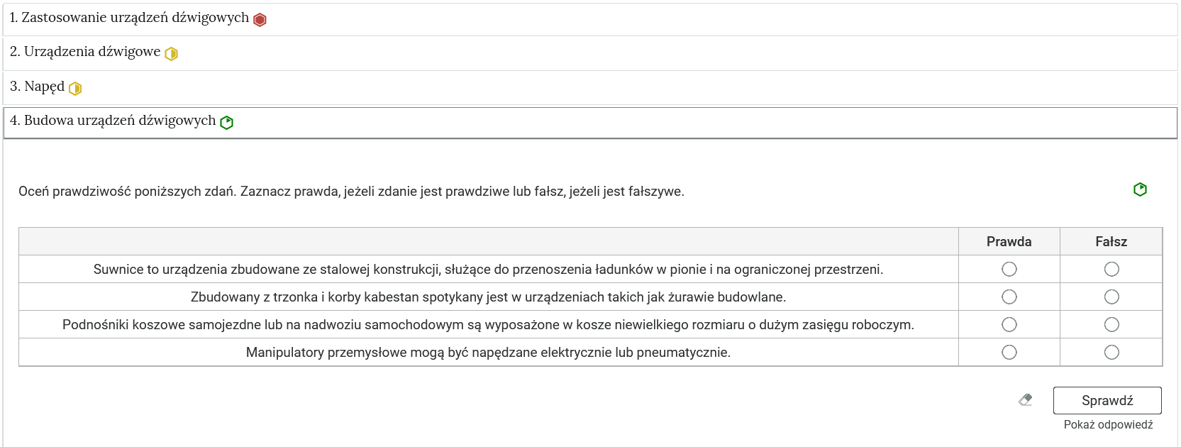Open Pokaż odpowiedź link
This screenshot has width=1181, height=447.
pyautogui.click(x=1108, y=424)
